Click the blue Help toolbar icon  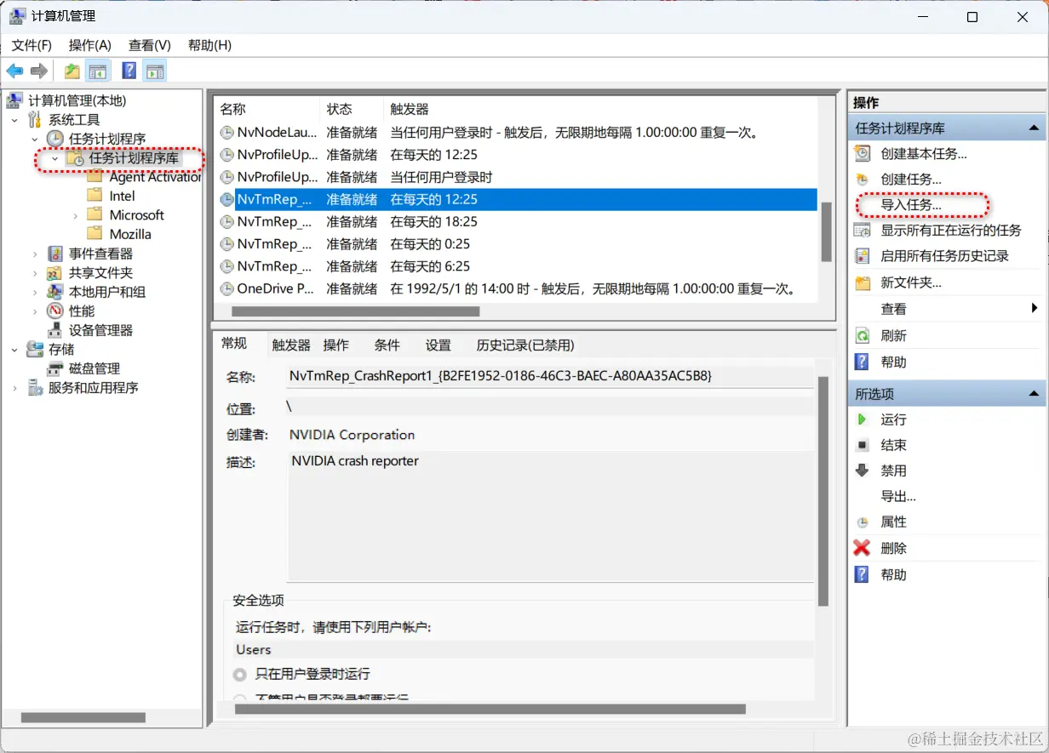pyautogui.click(x=129, y=71)
